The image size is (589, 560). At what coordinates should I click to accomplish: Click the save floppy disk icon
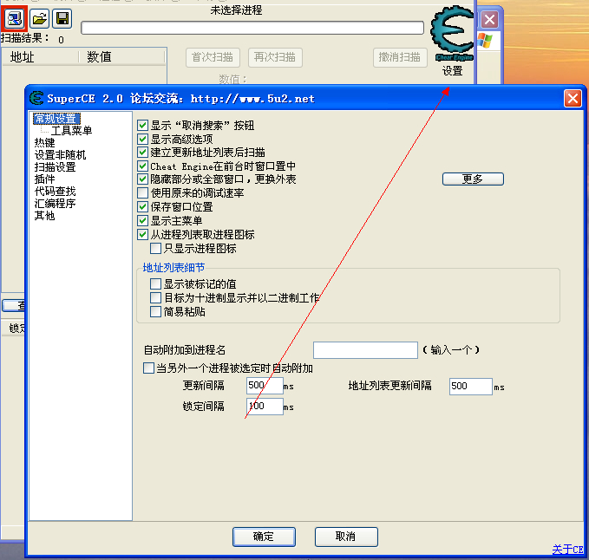[x=62, y=18]
